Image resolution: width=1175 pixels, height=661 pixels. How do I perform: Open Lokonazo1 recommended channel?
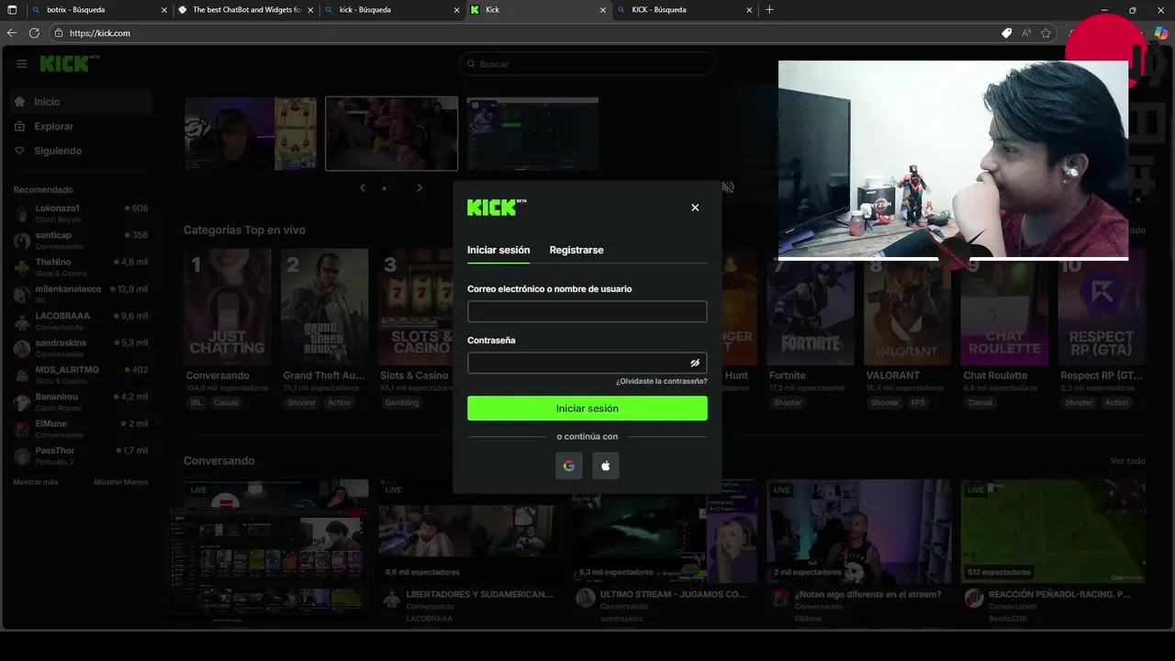pos(81,213)
